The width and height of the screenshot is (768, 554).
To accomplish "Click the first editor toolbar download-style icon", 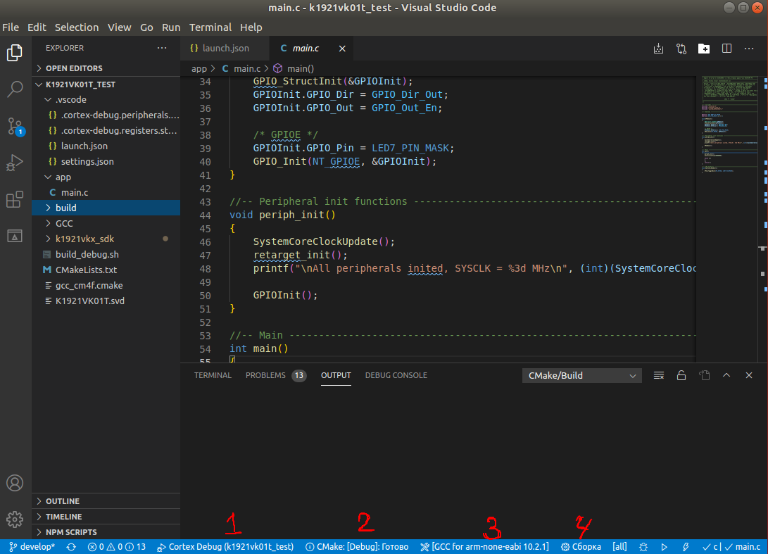I will tap(658, 49).
